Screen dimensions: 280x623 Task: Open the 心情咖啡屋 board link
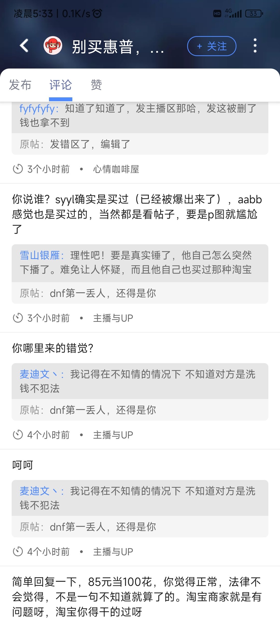coord(116,169)
